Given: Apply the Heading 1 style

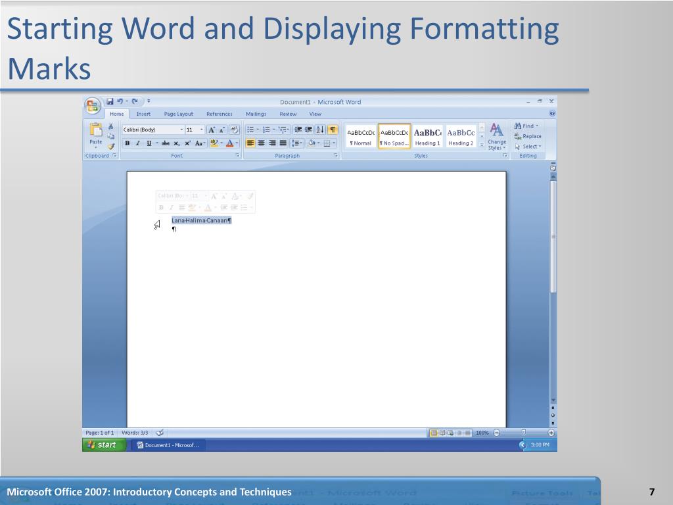Looking at the screenshot, I should tap(427, 137).
